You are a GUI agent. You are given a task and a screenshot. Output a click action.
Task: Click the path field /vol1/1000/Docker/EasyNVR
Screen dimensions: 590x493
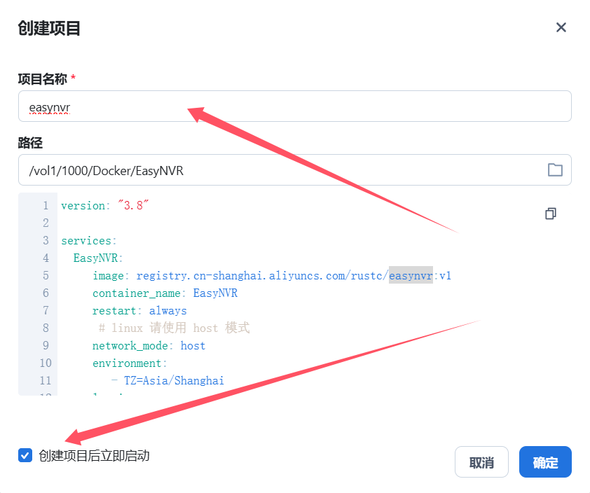pyautogui.click(x=280, y=170)
